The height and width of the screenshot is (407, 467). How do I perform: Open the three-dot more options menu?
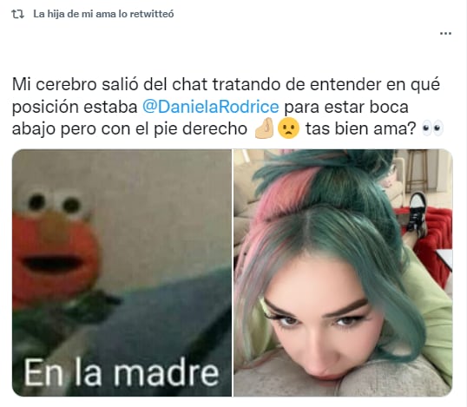coord(445,33)
